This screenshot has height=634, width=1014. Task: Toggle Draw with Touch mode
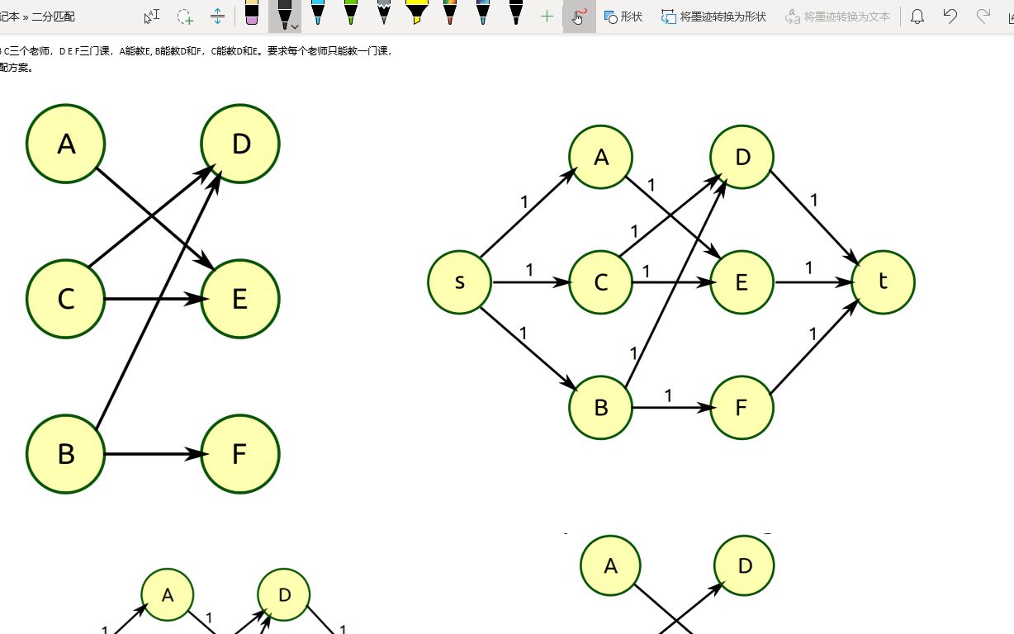[579, 17]
